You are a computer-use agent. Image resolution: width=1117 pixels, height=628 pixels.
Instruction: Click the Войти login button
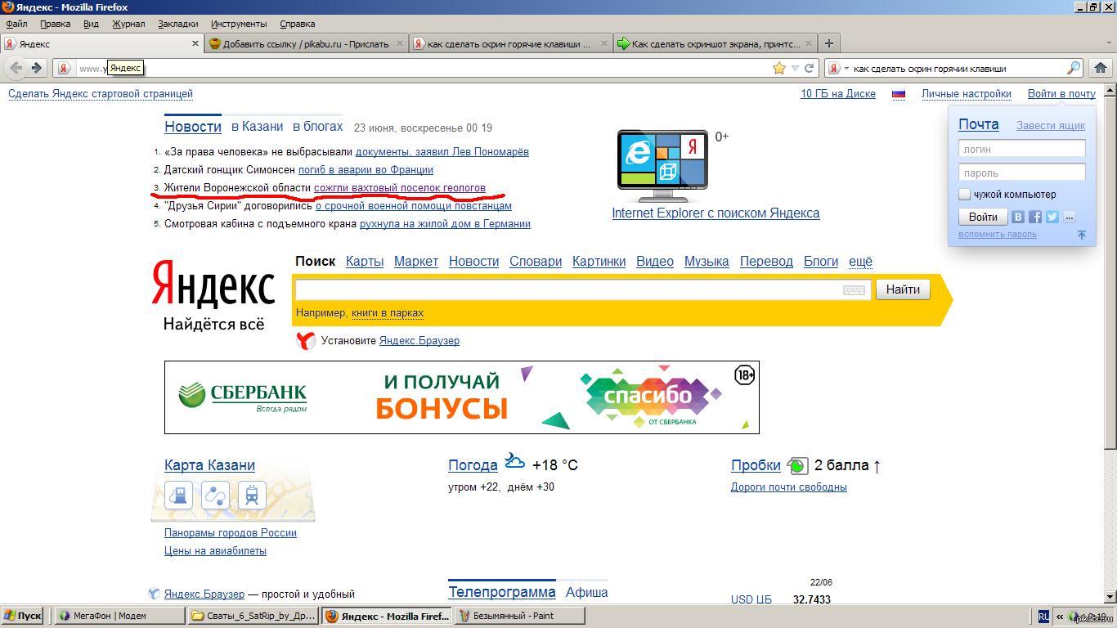click(x=983, y=217)
